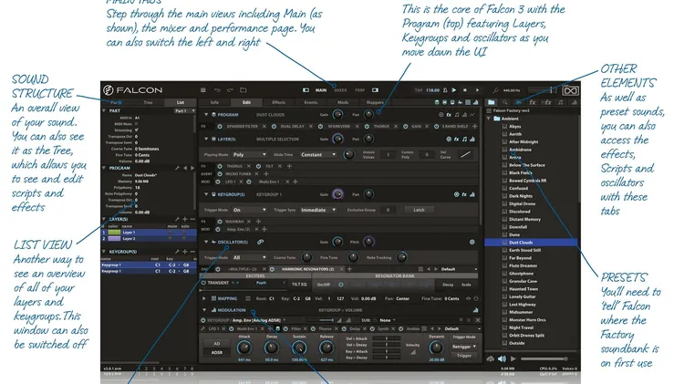Add effect with plus after 3 BAND SHELF

click(474, 127)
